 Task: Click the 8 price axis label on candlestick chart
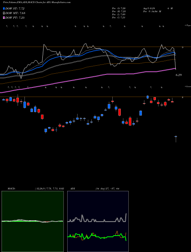pos(183,97)
